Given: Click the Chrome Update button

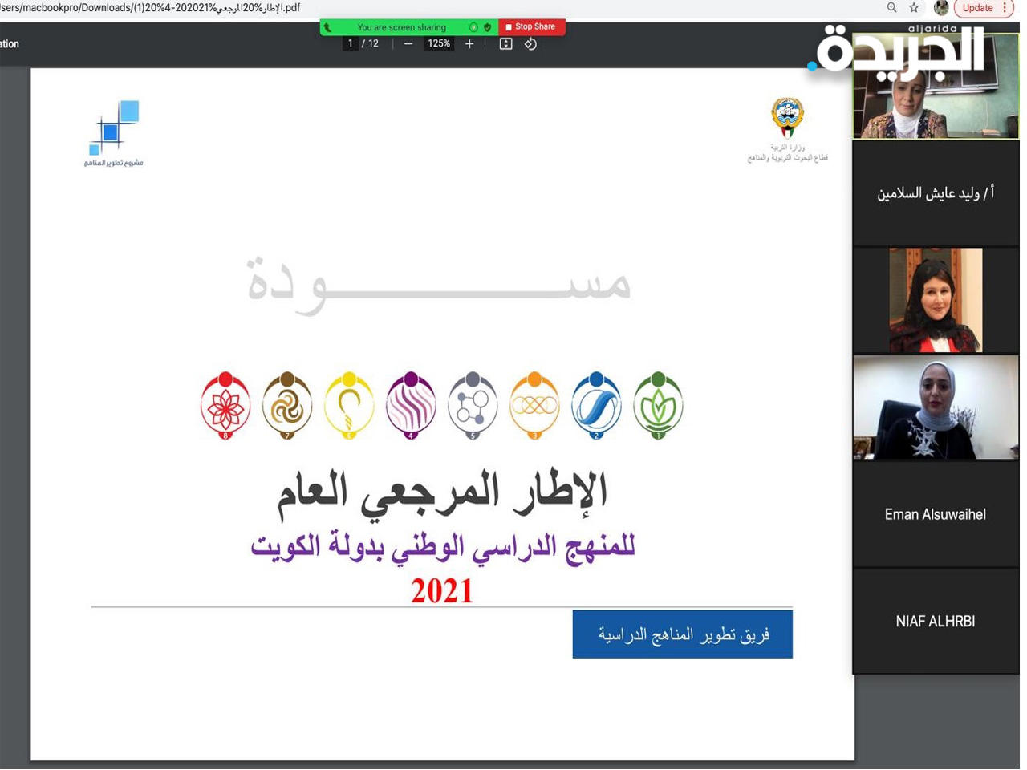Looking at the screenshot, I should pos(977,8).
